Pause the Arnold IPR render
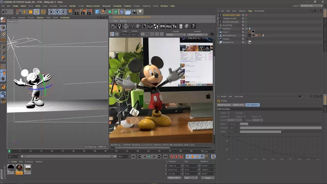This screenshot has width=327, height=184. [117, 34]
